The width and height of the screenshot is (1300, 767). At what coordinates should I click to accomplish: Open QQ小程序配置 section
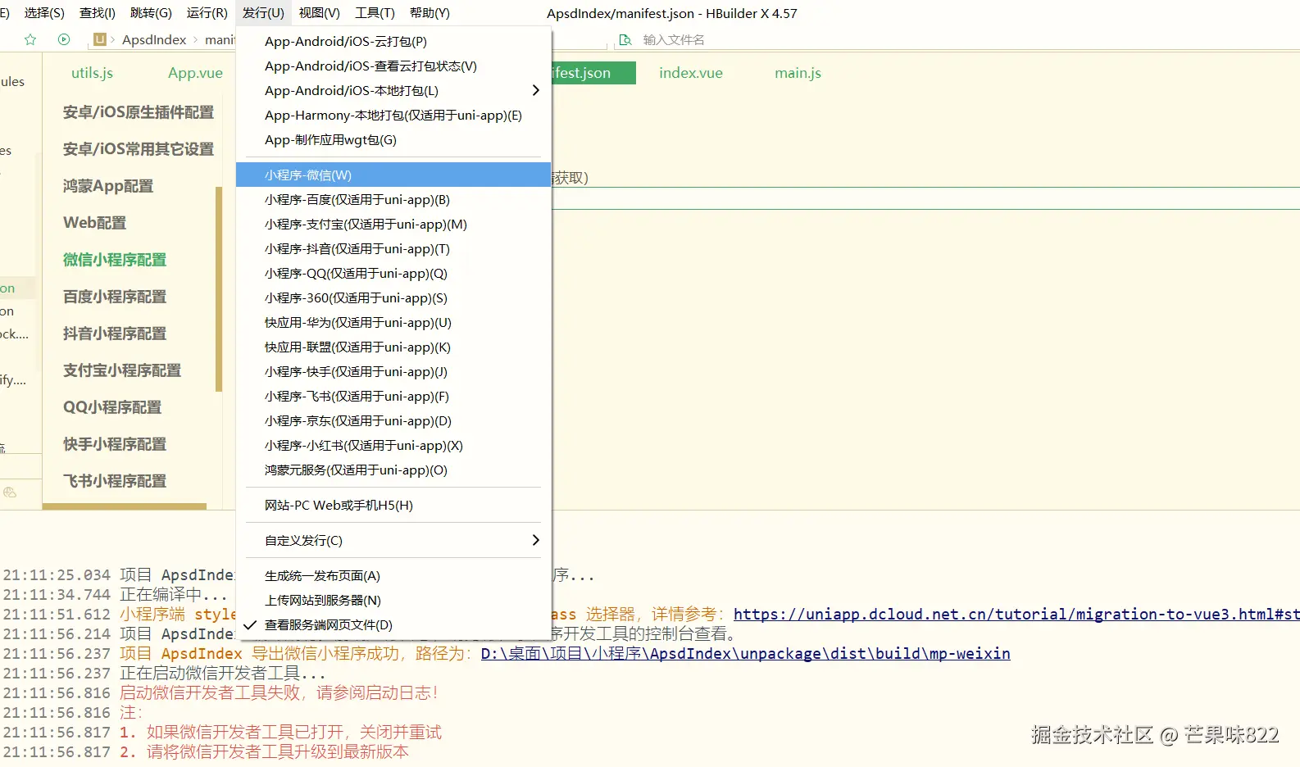click(x=112, y=407)
